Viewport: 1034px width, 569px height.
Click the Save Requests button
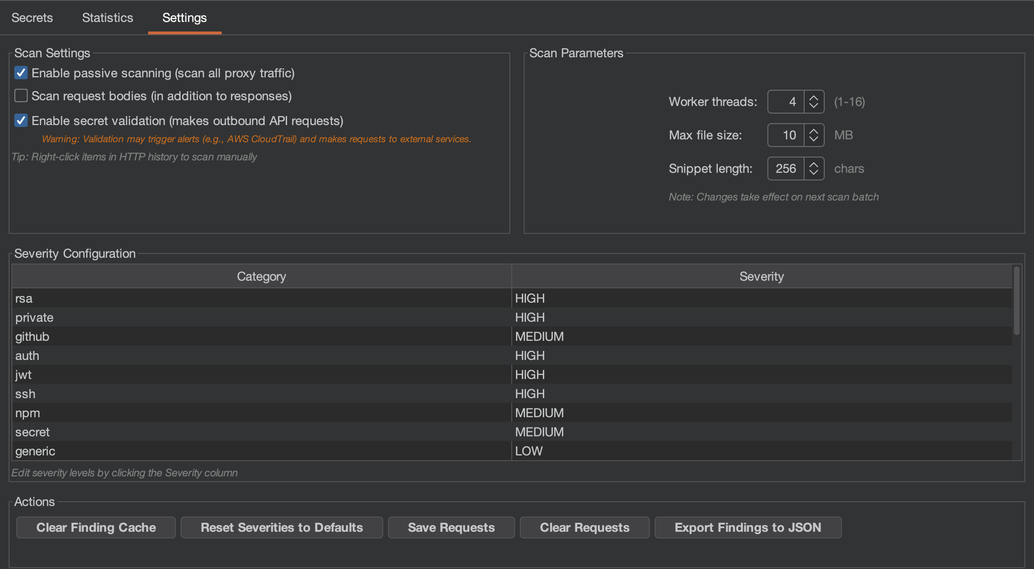(x=451, y=527)
